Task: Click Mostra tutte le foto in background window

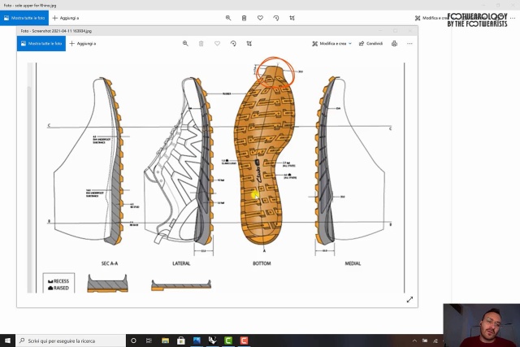Action: pos(24,17)
